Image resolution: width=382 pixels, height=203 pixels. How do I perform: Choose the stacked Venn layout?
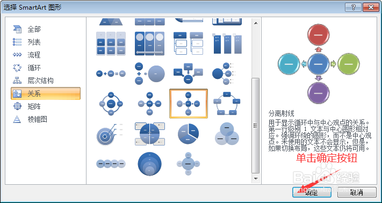pos(149,164)
